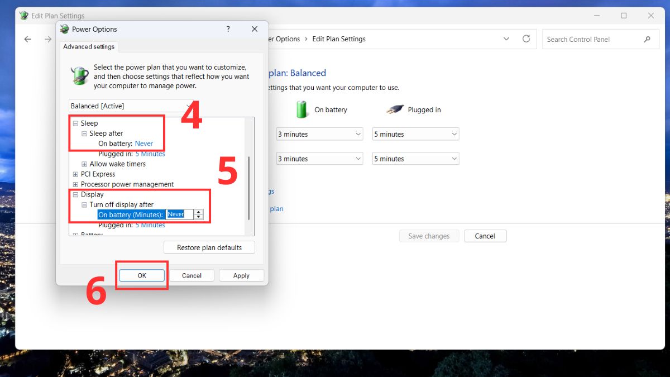This screenshot has width=670, height=377.
Task: Click Edit Plan Settings breadcrumb
Action: point(339,39)
